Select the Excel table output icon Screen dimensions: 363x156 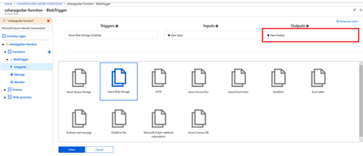(x=318, y=78)
